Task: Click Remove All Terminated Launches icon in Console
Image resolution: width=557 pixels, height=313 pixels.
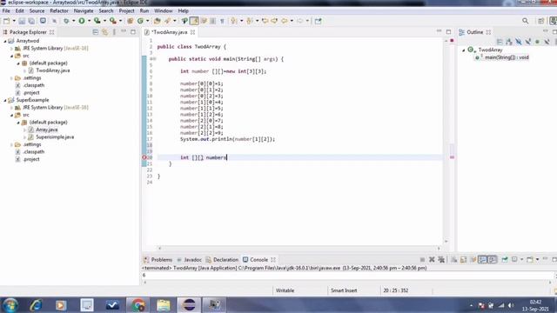Action: pos(441,259)
